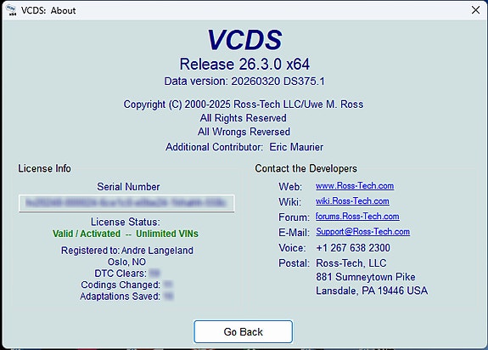Click the 'Ross-Tech, LLC' postal name

(x=351, y=263)
